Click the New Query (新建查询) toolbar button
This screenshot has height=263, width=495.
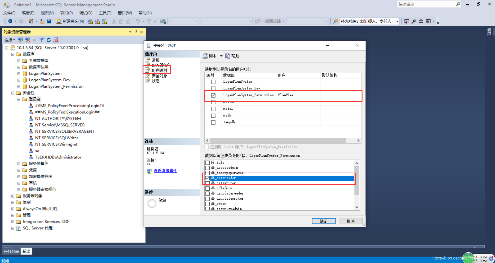click(70, 21)
